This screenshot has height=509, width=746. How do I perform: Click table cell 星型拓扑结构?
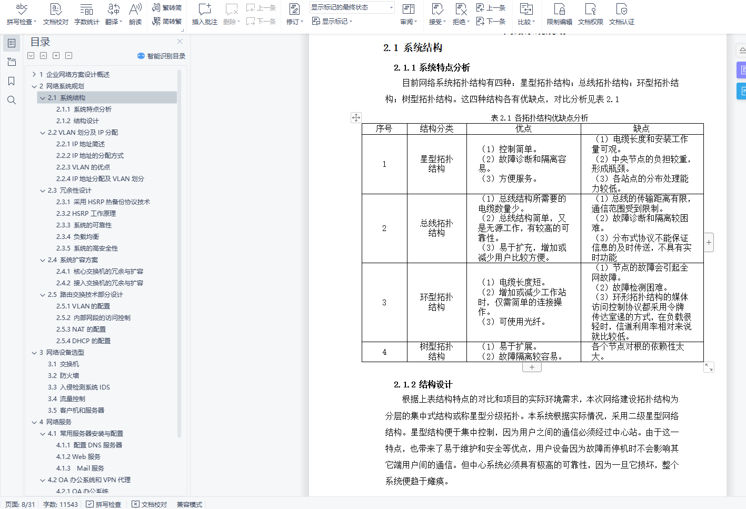tap(436, 164)
